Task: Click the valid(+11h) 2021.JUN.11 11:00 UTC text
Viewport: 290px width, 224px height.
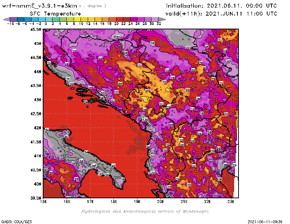Action: (x=221, y=14)
